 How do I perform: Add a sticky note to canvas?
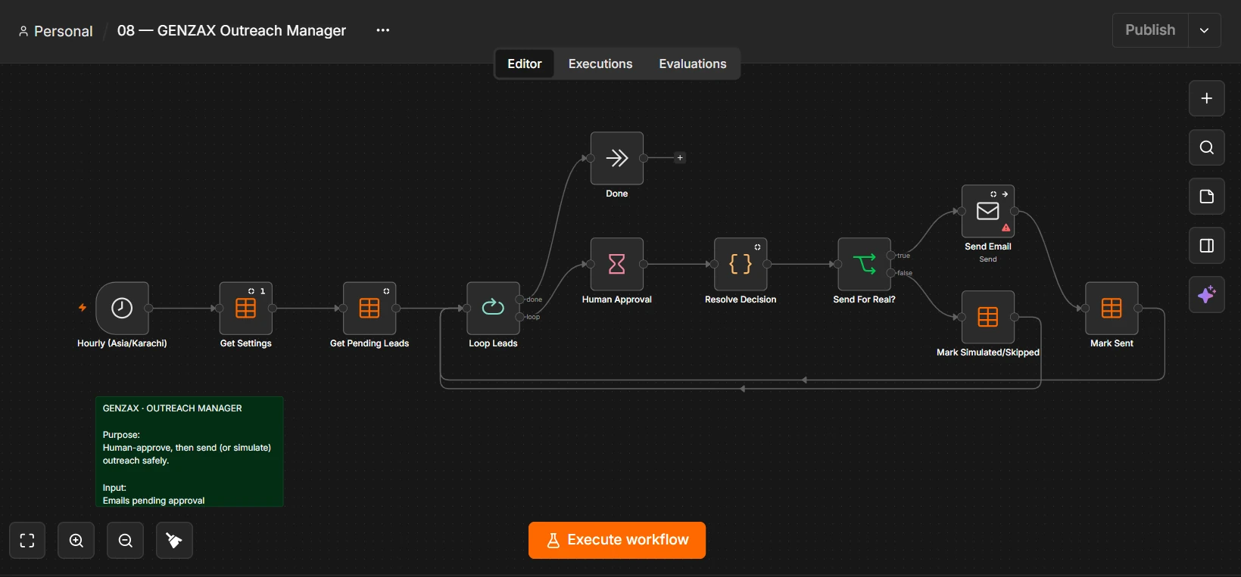(x=1207, y=197)
